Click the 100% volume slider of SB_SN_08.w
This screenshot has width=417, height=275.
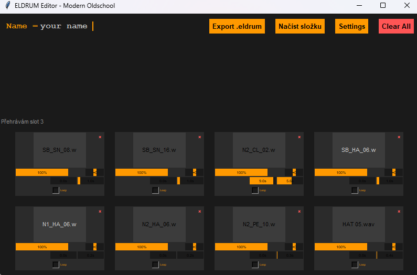[42, 172]
